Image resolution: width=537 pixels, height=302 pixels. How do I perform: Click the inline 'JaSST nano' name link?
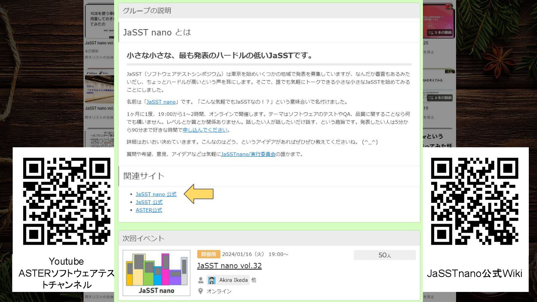(x=161, y=102)
